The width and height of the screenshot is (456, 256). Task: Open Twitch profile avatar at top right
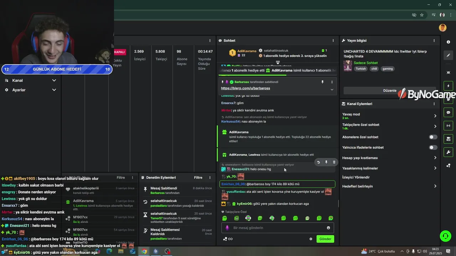click(442, 28)
